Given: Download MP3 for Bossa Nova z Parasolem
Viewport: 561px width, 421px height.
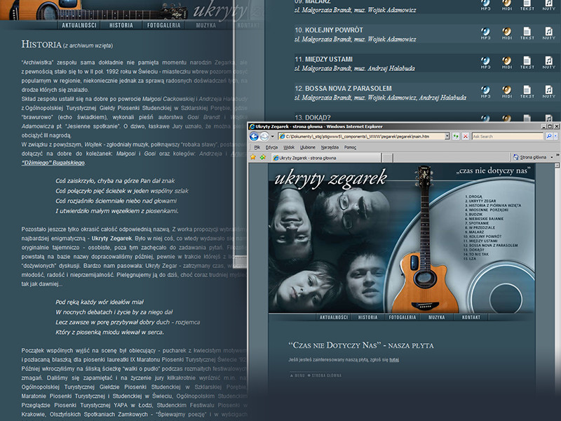Looking at the screenshot, I should tap(485, 92).
